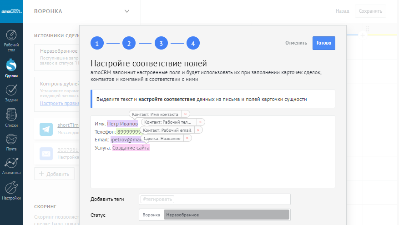Expand the Воронка pipeline dropdown chevron
Viewport: 399px width, 225px height.
[127, 11]
